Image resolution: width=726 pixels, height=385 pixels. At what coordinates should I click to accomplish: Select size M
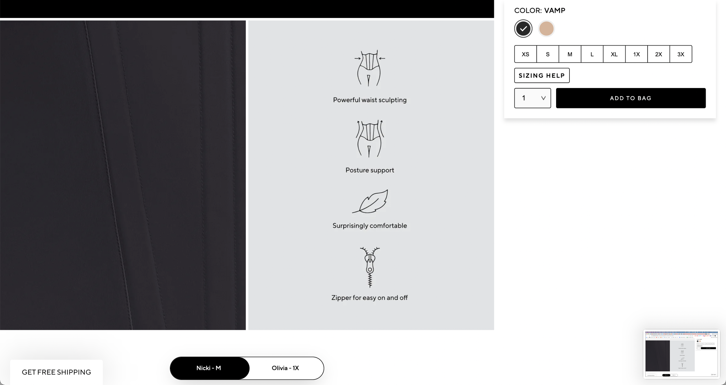(x=570, y=54)
